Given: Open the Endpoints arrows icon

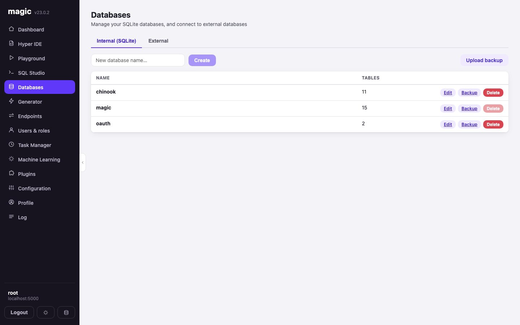Looking at the screenshot, I should pyautogui.click(x=11, y=116).
